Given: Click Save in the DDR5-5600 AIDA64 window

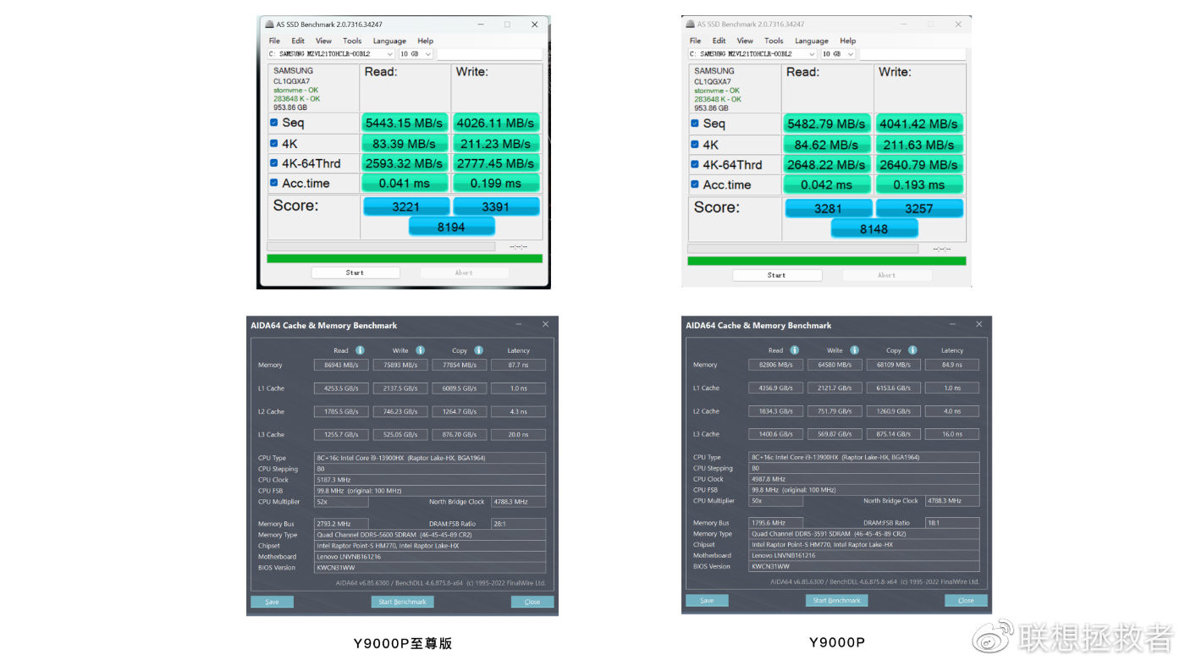Looking at the screenshot, I should (x=272, y=602).
